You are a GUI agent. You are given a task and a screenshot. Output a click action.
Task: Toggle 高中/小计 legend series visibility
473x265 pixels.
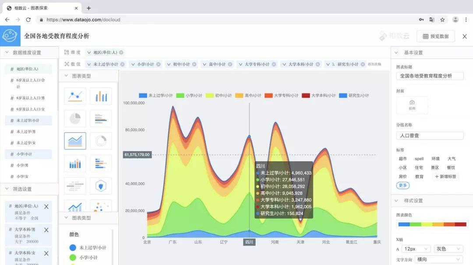tap(248, 95)
